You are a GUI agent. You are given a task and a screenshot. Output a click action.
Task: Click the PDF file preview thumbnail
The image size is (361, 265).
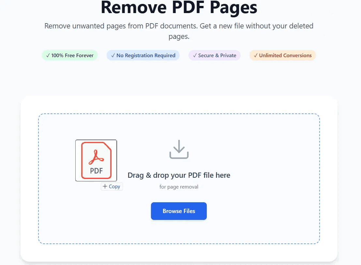[x=96, y=160]
